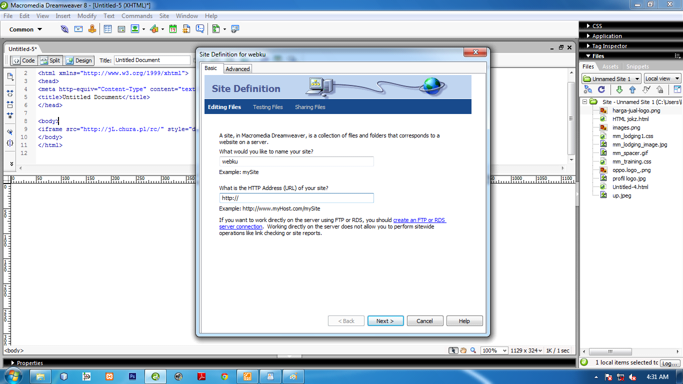Check out files icon in Files panel

646,89
